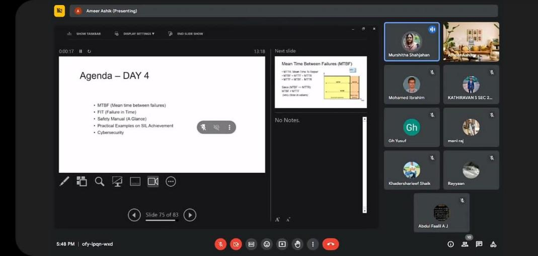Screen dimensions: 538x256
Task: Open the see all slides grid
Action: (82, 181)
